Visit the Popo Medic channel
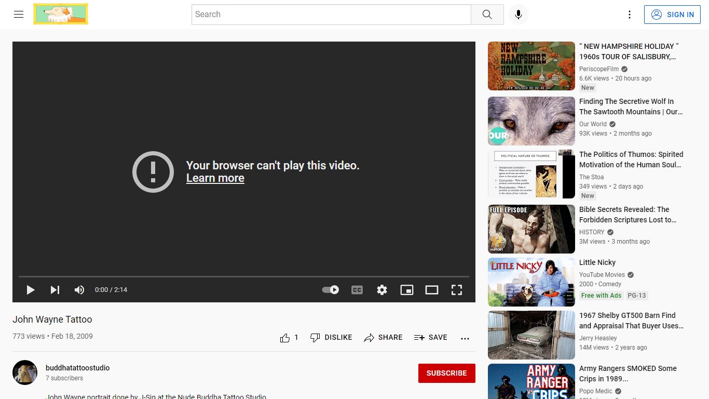This screenshot has width=709, height=399. [x=596, y=391]
